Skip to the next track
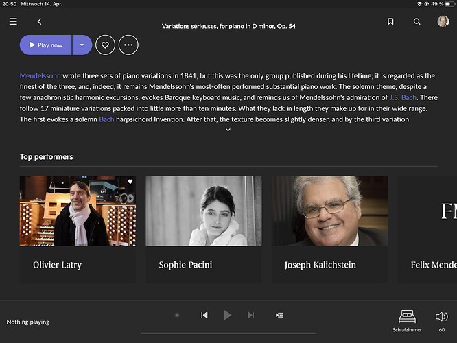457x343 pixels. (x=250, y=315)
